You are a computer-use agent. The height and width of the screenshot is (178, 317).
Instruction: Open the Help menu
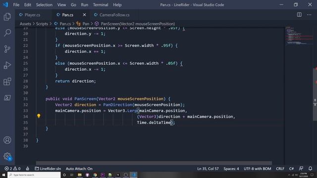117,4
